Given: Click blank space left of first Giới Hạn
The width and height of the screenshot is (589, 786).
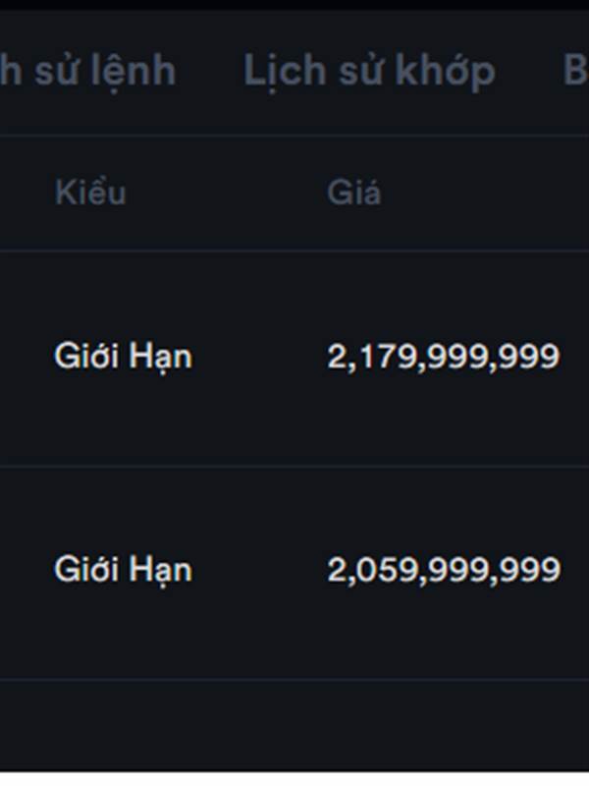Looking at the screenshot, I should pos(26,357).
